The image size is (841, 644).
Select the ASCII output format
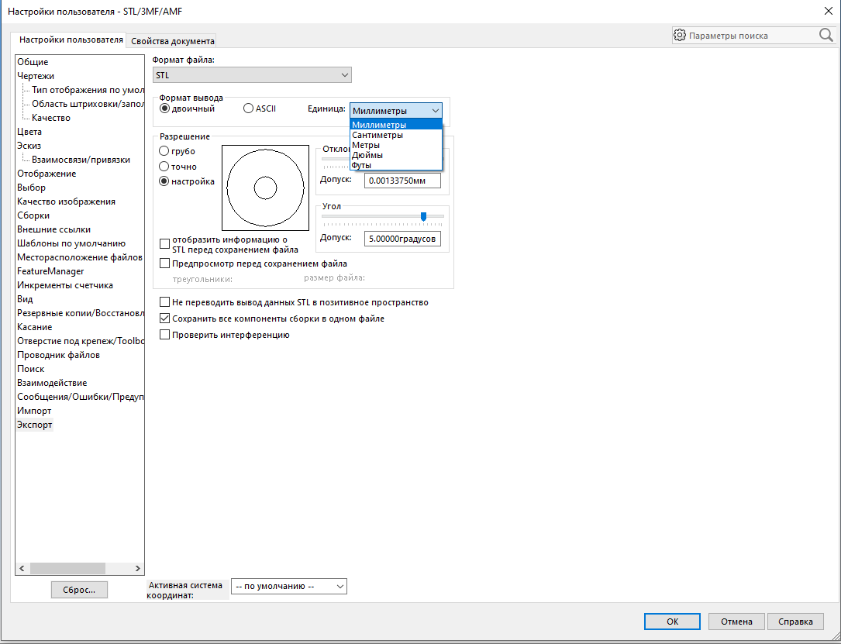[248, 108]
